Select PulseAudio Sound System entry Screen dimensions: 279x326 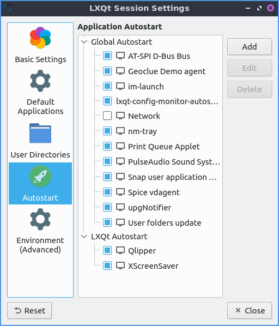[x=174, y=162]
